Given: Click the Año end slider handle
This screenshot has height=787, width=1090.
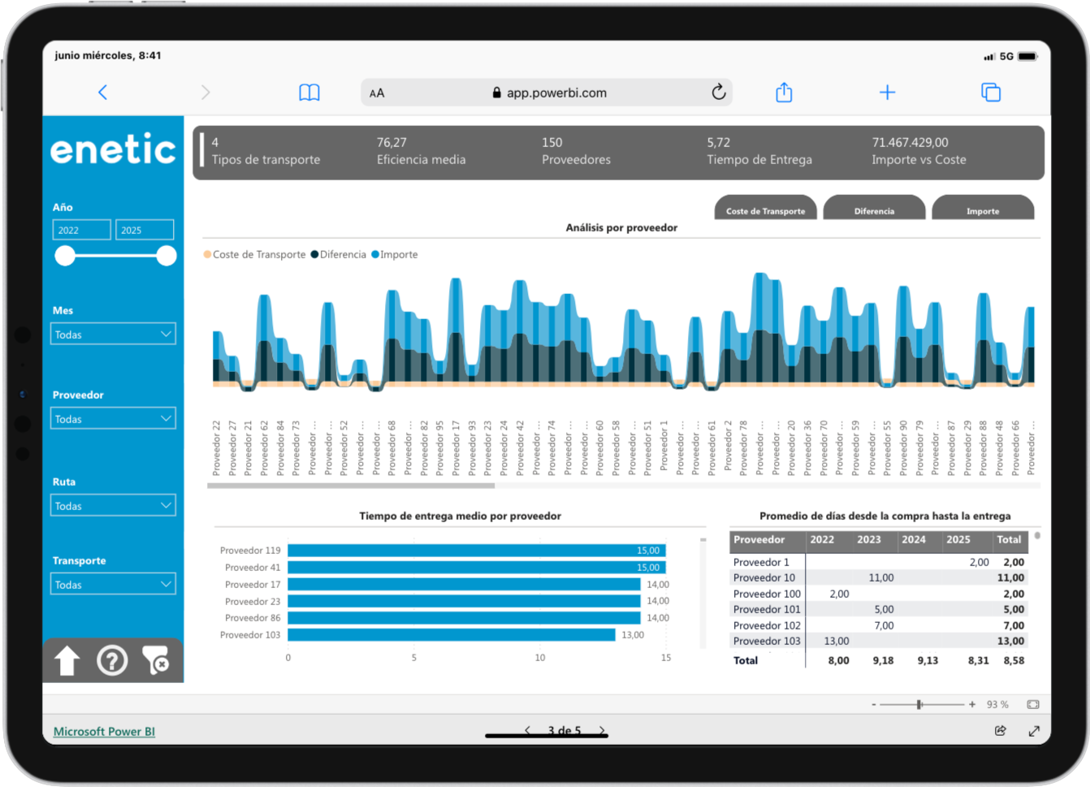Looking at the screenshot, I should pos(167,256).
